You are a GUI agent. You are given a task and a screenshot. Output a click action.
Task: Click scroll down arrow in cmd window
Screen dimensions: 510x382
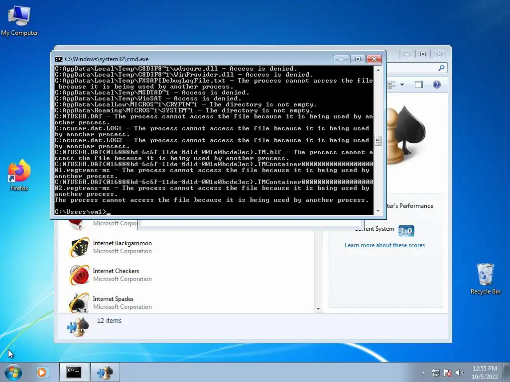tap(378, 211)
